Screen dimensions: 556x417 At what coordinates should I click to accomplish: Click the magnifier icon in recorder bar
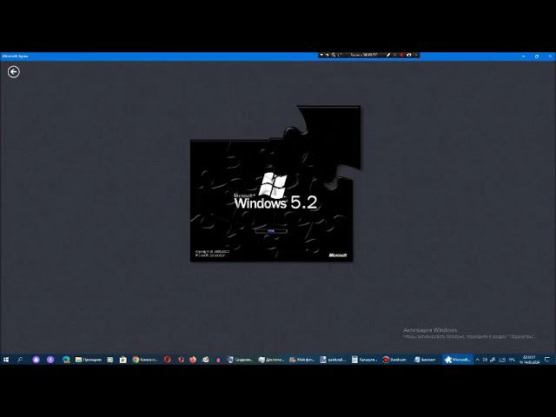(x=333, y=55)
